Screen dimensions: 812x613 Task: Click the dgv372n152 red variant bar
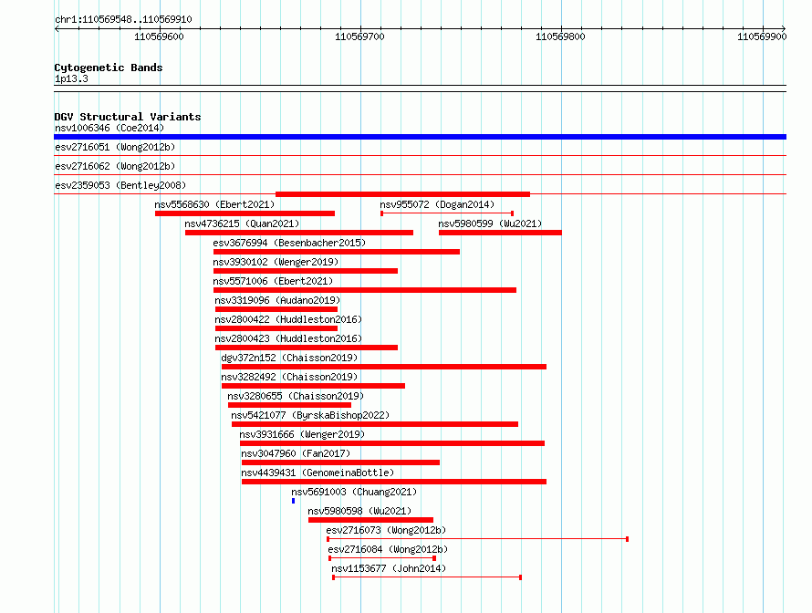(384, 367)
